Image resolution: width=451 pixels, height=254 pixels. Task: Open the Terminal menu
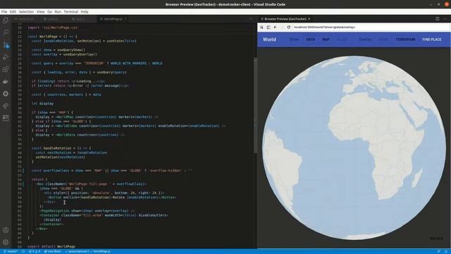click(x=70, y=12)
